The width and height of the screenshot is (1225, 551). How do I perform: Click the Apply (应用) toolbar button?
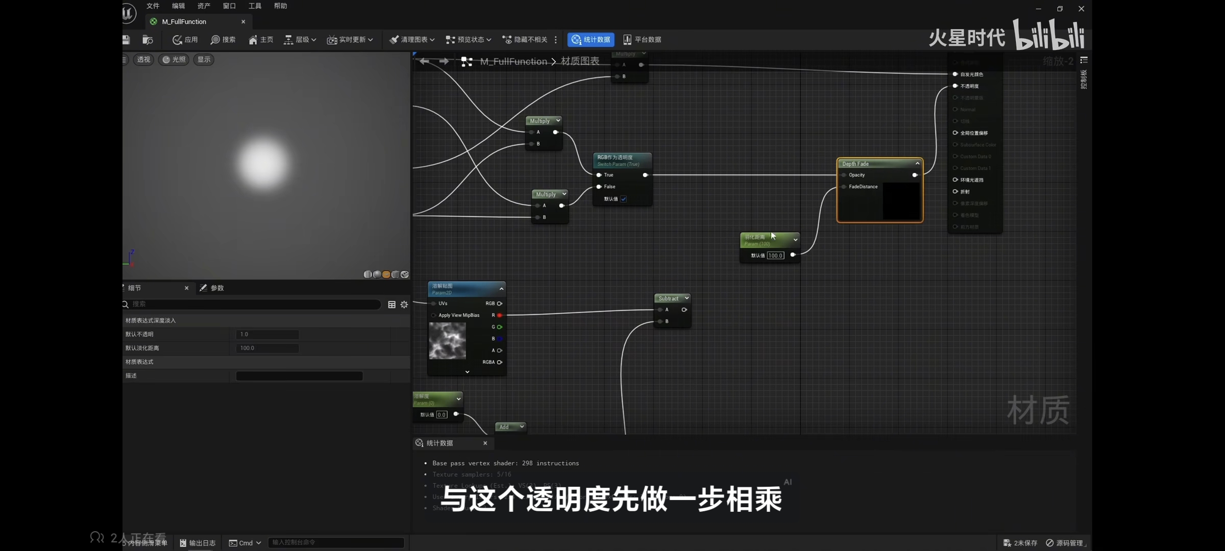(x=185, y=40)
